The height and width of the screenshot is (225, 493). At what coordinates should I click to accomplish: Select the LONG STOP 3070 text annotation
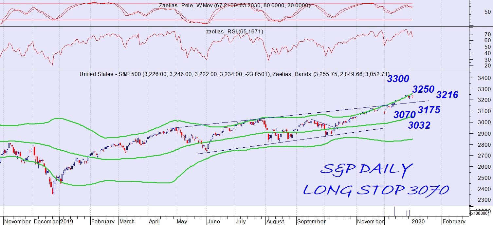375,190
